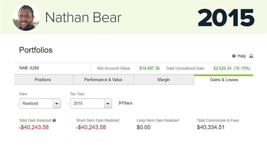The image size is (267, 159).
Task: Click the Short-Term Gain Realized amount
Action: point(91,127)
